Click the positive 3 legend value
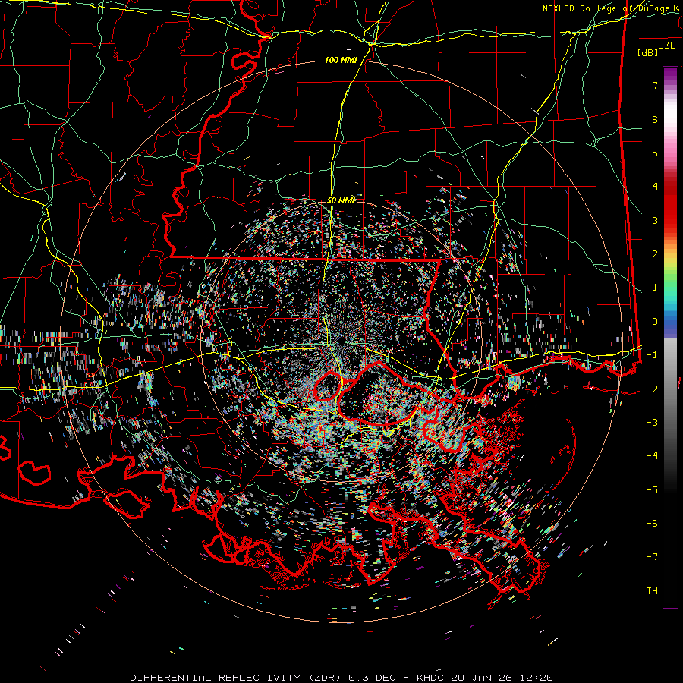Screen dimensions: 683x683 pyautogui.click(x=655, y=220)
